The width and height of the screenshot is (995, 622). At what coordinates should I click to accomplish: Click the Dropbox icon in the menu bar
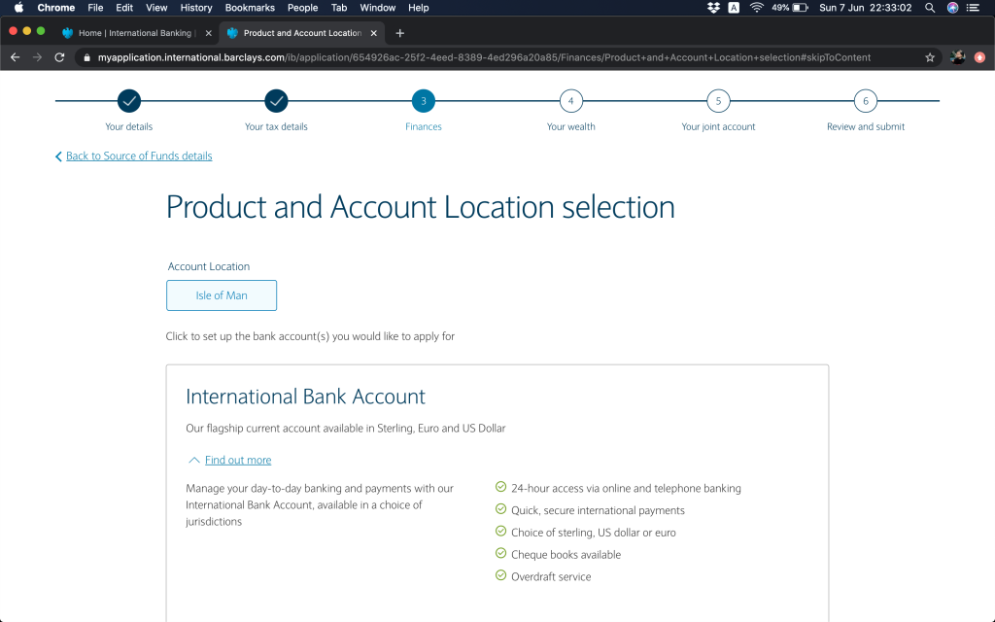coord(713,8)
